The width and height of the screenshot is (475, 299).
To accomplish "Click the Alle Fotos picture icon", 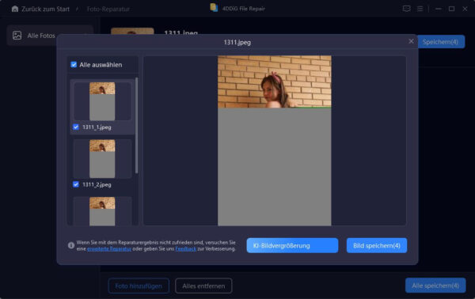I will [x=17, y=36].
